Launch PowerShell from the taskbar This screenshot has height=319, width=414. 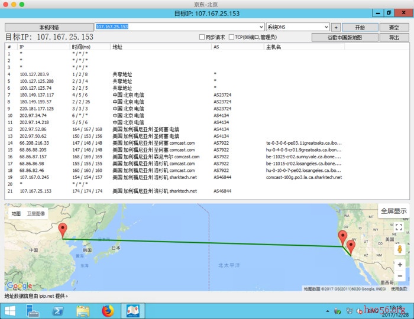click(58, 311)
